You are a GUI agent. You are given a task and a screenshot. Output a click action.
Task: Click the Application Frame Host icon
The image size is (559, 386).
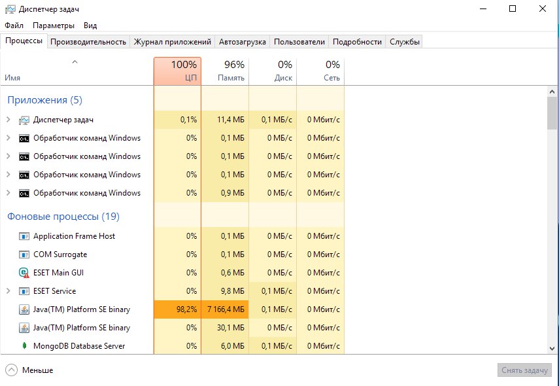click(24, 236)
